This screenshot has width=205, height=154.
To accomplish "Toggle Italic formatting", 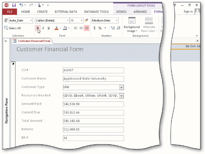I will 43,28.
